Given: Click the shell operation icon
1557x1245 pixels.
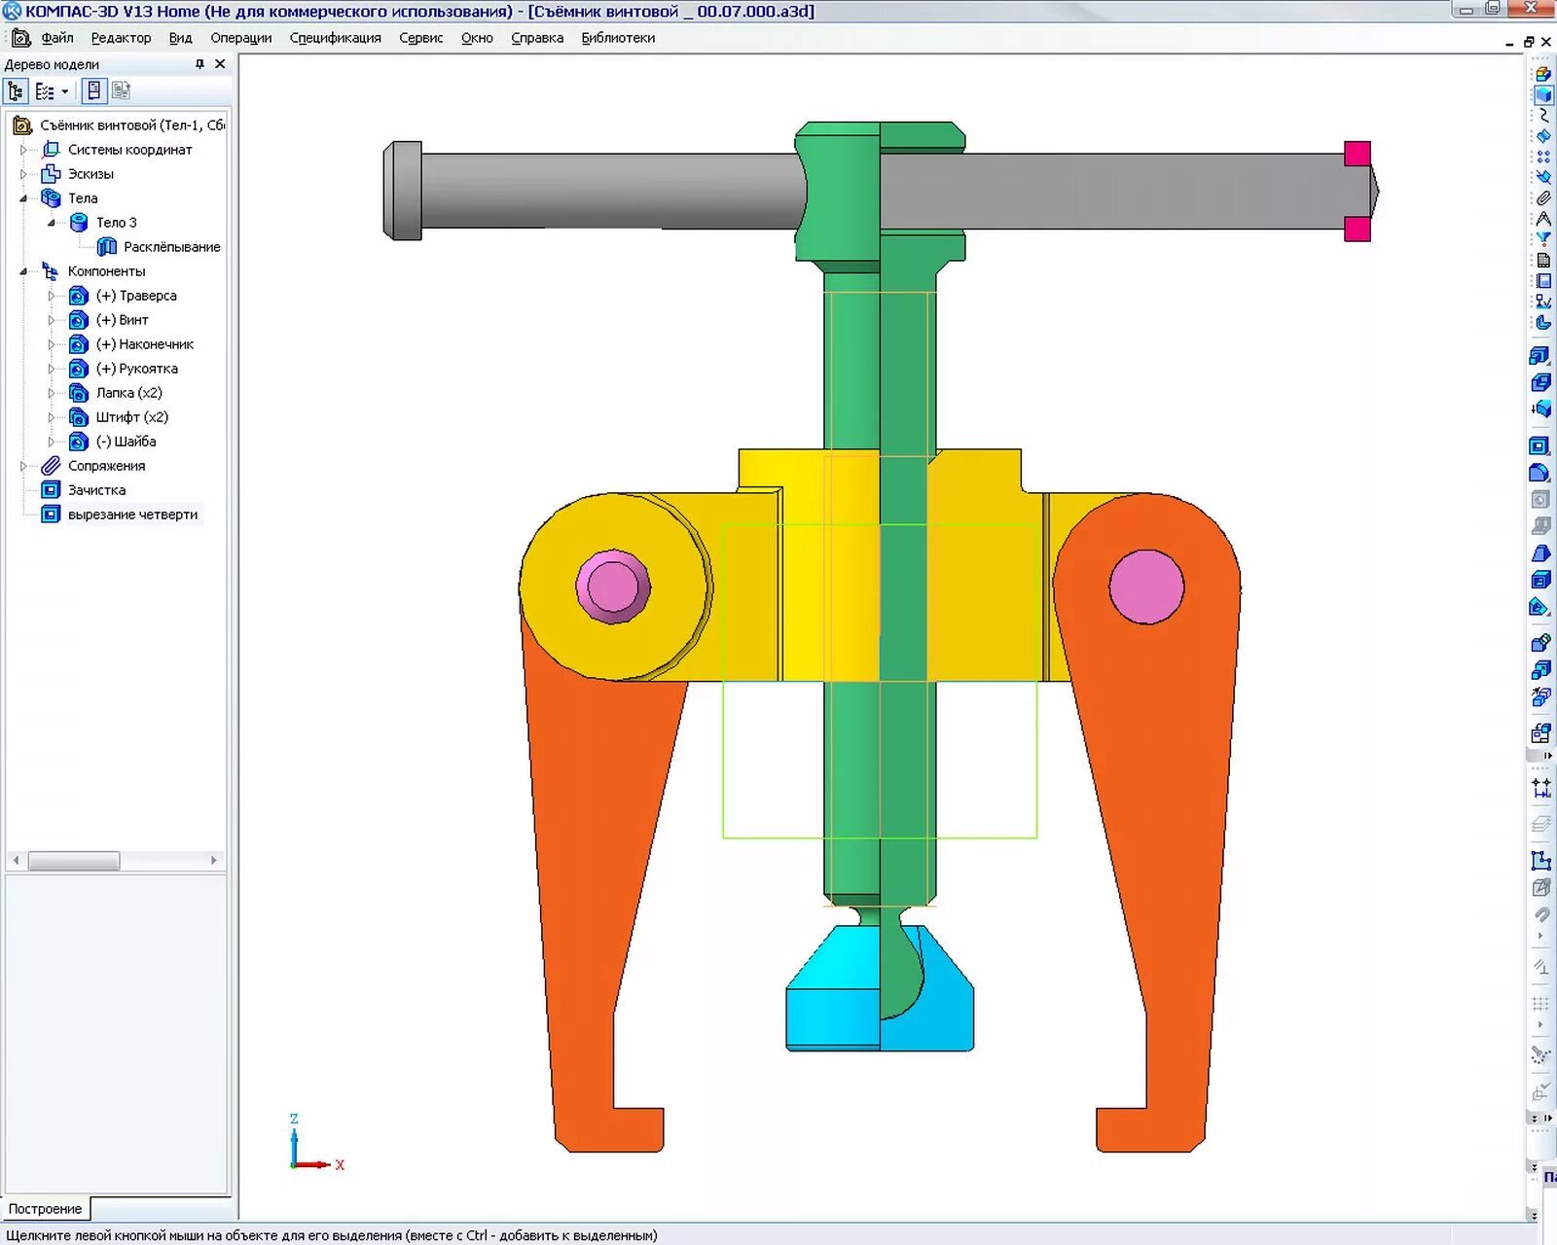Looking at the screenshot, I should [x=1540, y=581].
